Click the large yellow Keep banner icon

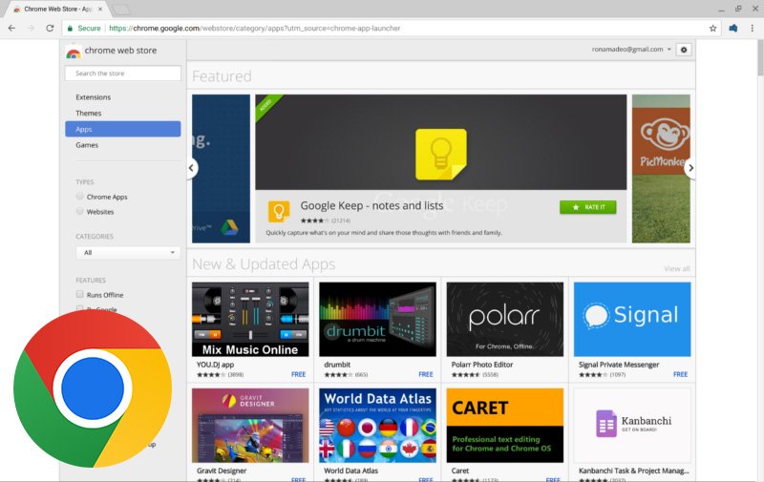pyautogui.click(x=441, y=155)
